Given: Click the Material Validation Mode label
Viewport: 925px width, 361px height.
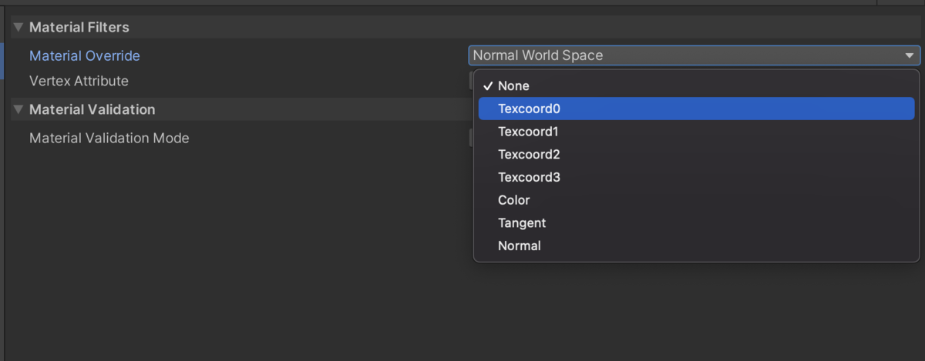Looking at the screenshot, I should (109, 138).
